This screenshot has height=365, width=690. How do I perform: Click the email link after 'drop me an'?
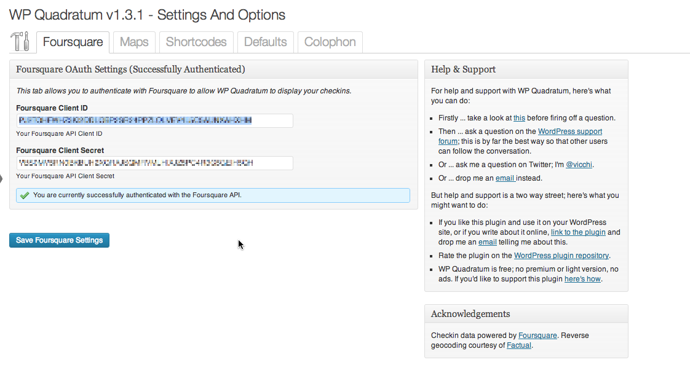pos(505,178)
